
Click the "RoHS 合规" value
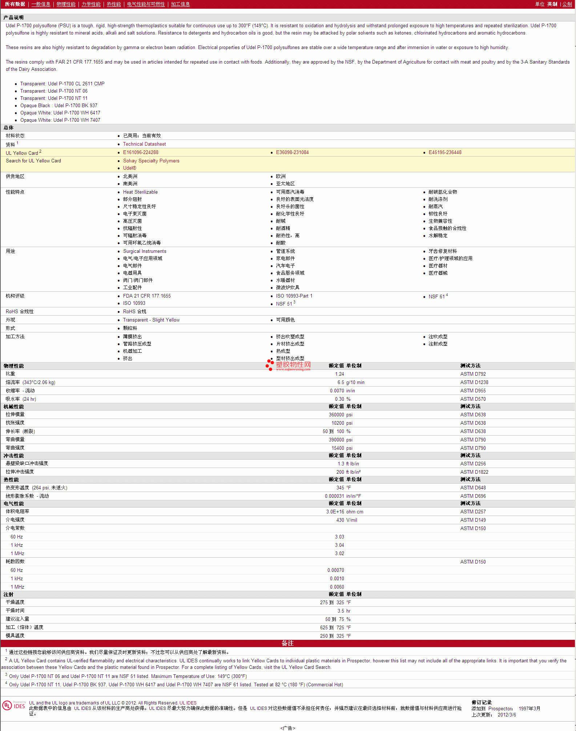click(x=134, y=312)
